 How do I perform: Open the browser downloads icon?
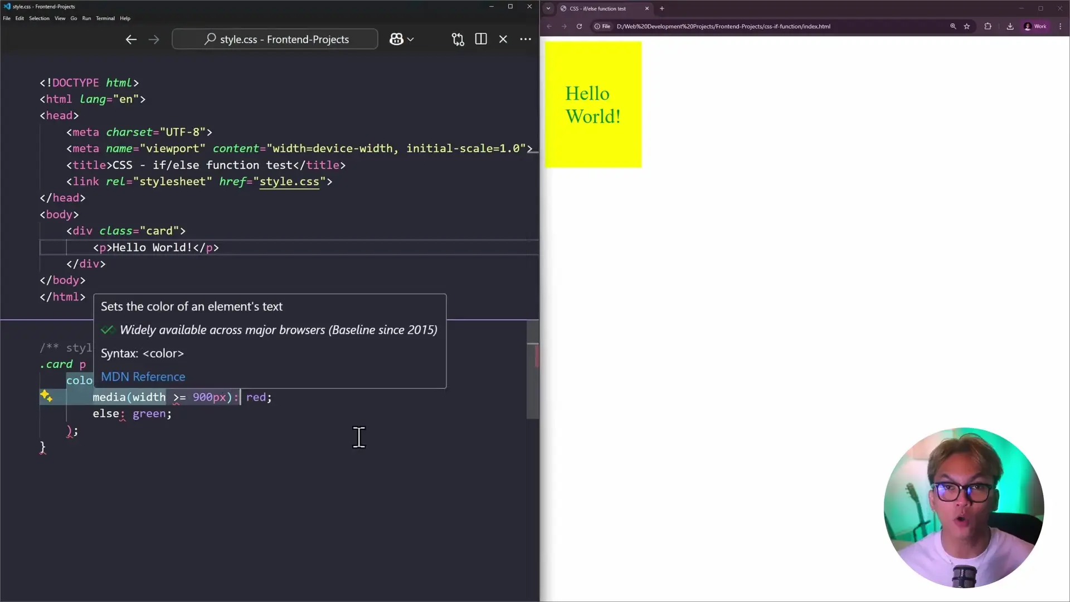pos(1010,26)
